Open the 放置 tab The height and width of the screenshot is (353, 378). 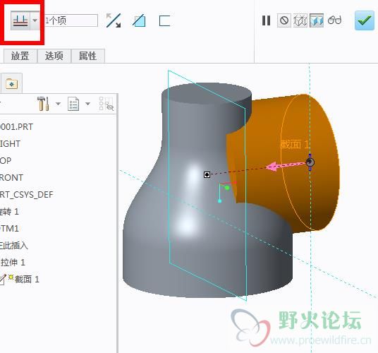[20, 56]
